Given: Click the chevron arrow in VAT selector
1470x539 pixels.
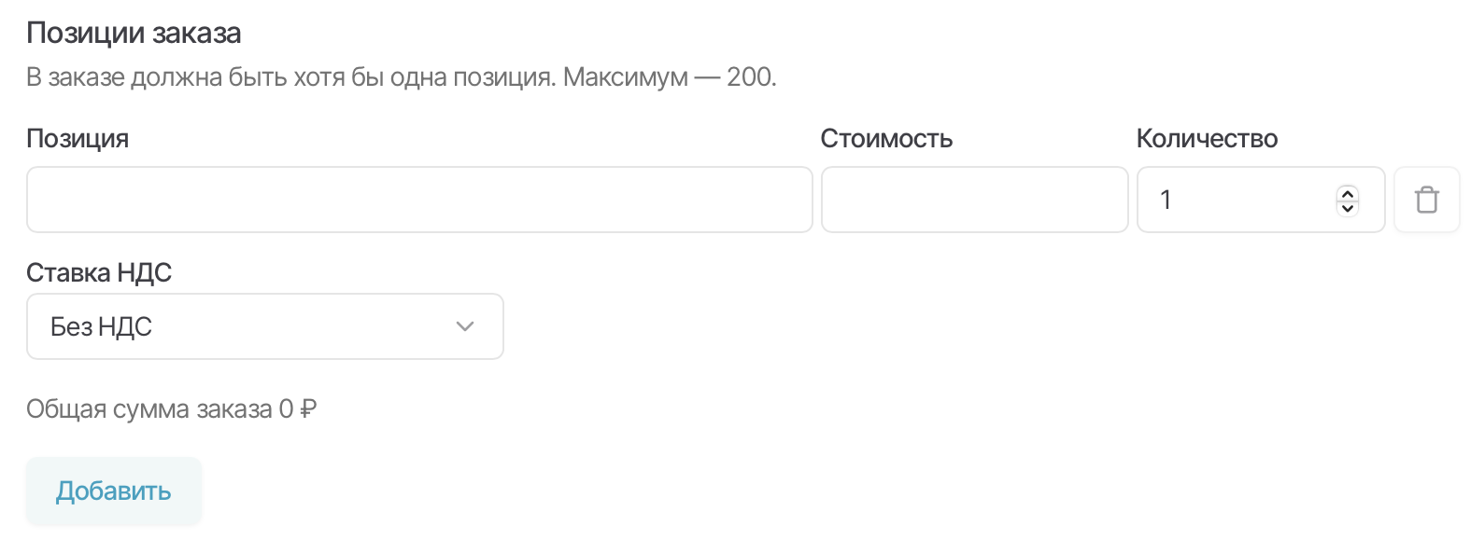Looking at the screenshot, I should 465,326.
